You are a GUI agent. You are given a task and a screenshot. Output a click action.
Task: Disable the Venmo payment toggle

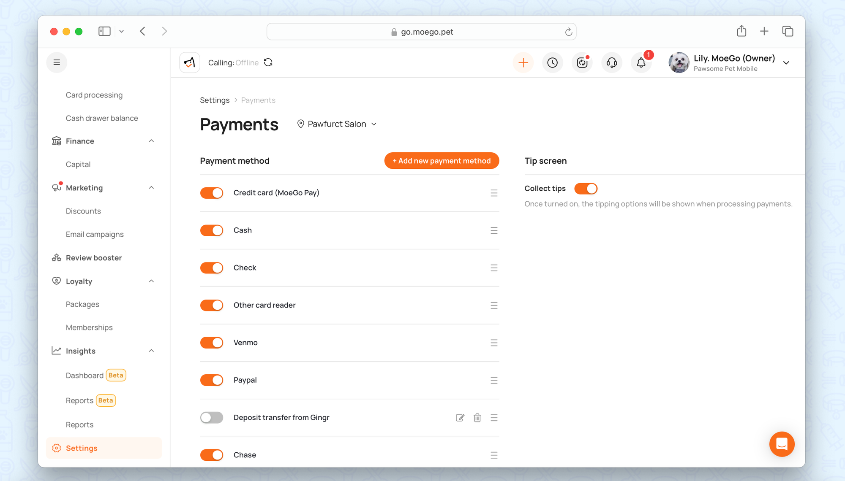[x=212, y=343]
